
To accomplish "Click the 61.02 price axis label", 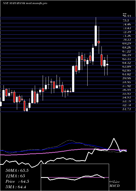I will click(x=127, y=74).
